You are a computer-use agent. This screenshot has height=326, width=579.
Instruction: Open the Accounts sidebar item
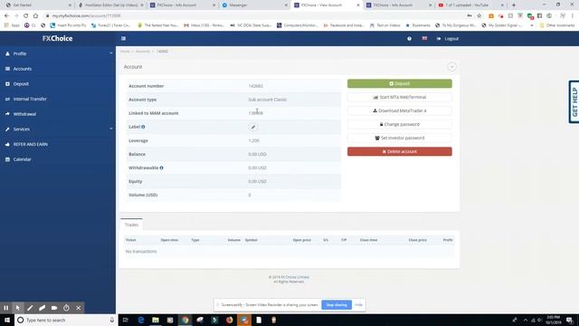coord(22,69)
